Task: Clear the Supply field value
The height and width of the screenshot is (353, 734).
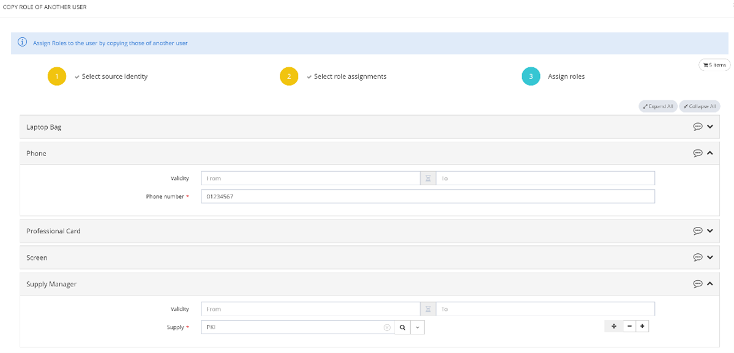Action: tap(387, 328)
